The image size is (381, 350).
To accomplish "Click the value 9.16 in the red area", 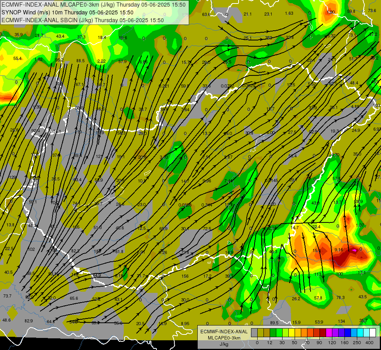I will (339, 250).
